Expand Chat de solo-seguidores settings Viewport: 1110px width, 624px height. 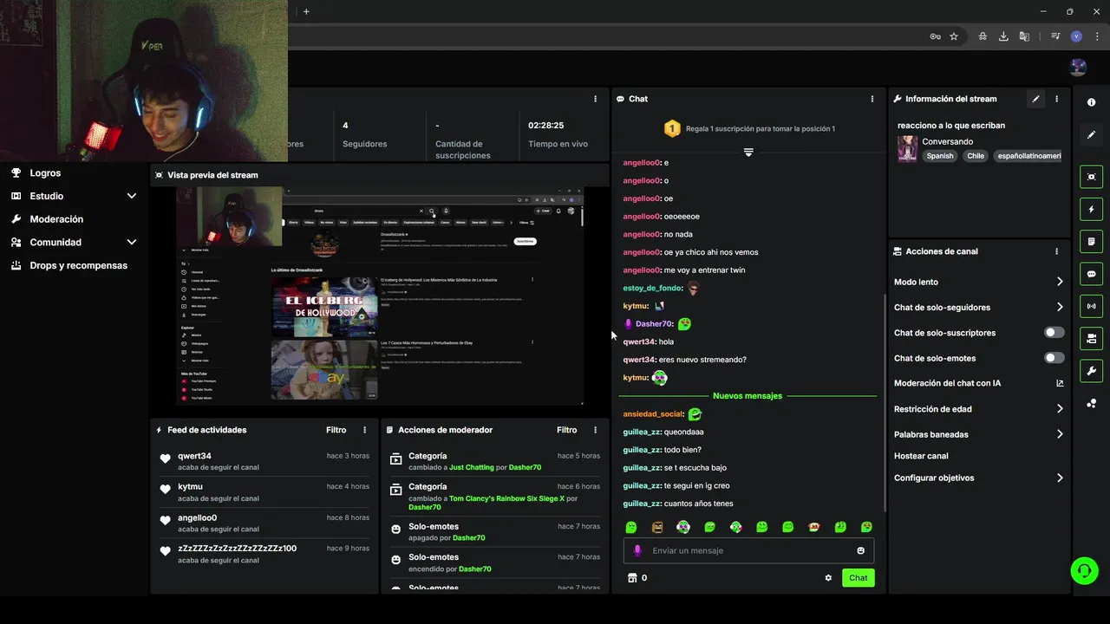1060,307
